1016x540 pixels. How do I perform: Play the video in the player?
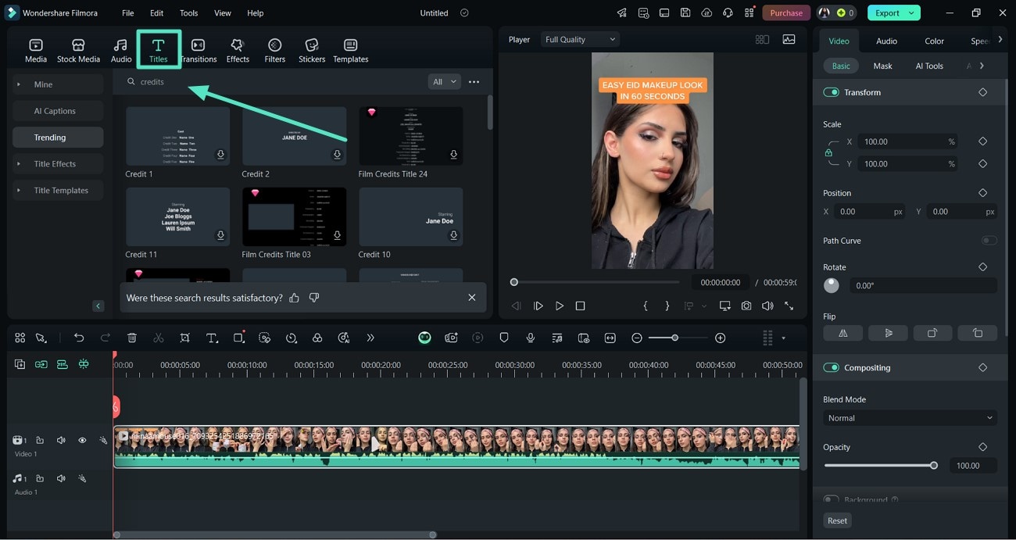[x=560, y=306]
